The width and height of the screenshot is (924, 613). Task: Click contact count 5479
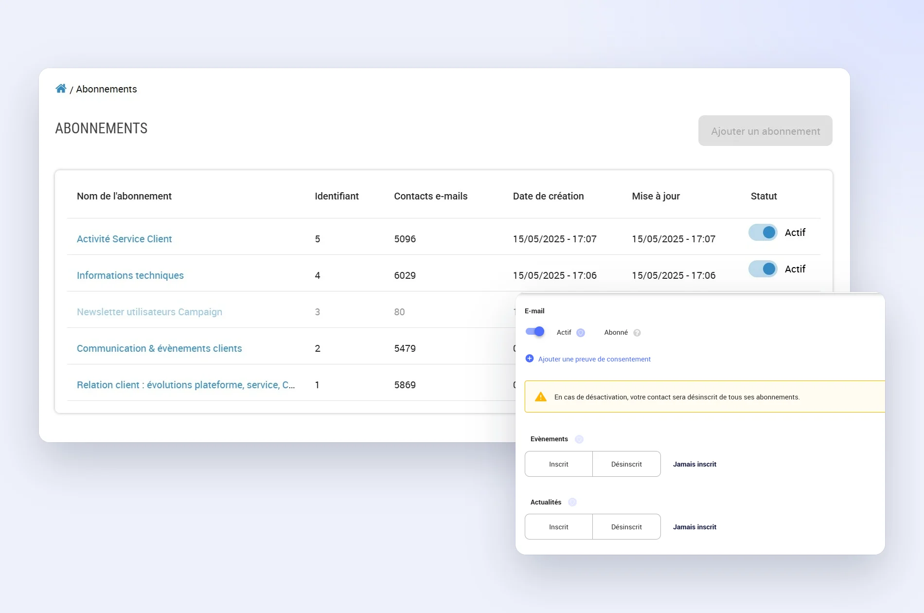(x=405, y=348)
